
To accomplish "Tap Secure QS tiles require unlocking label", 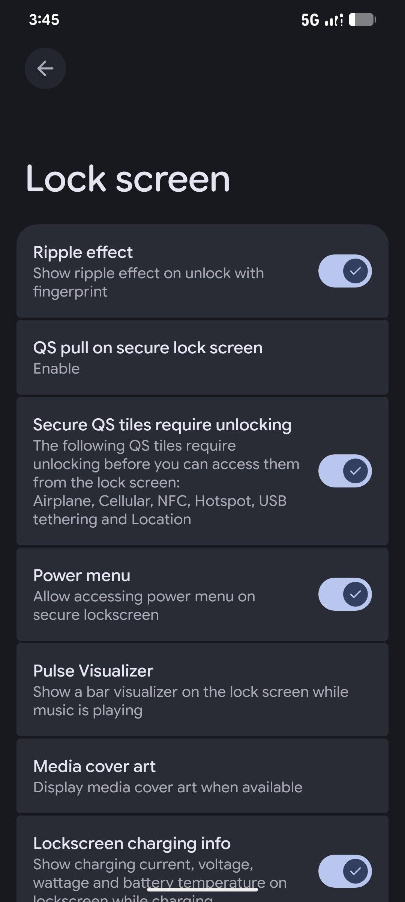I will click(162, 425).
